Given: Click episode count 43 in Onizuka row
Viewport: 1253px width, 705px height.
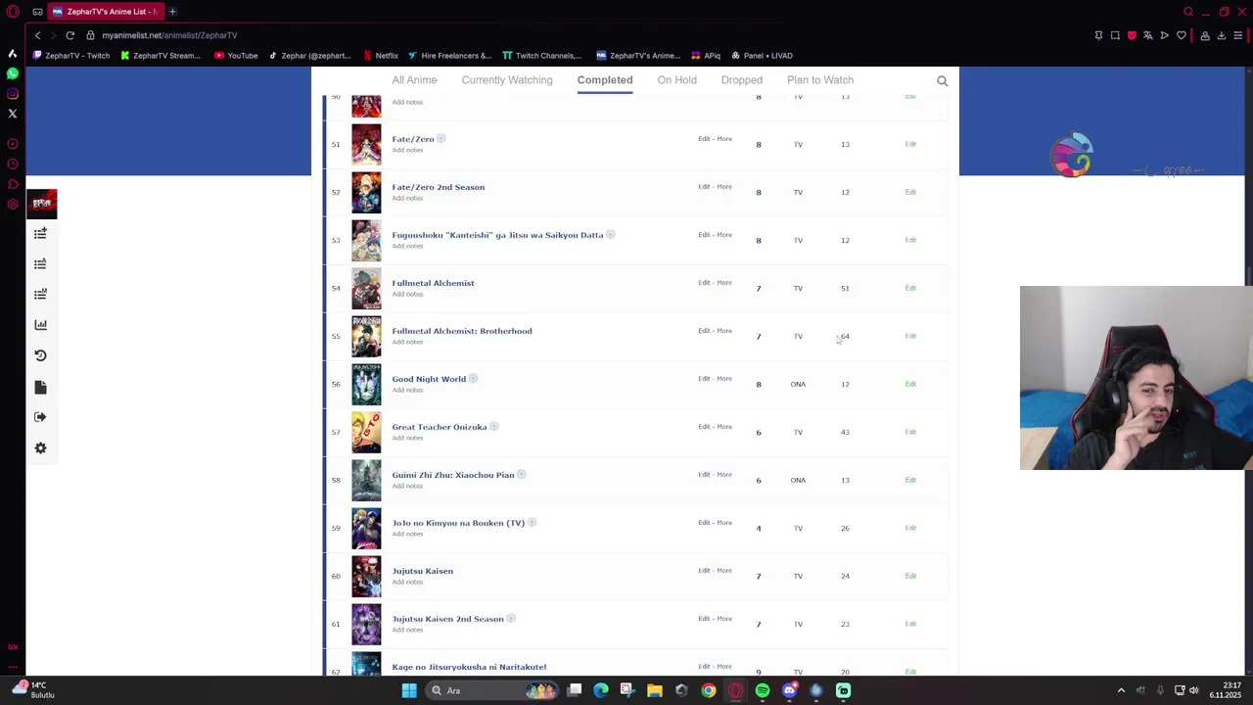Looking at the screenshot, I should 845,432.
